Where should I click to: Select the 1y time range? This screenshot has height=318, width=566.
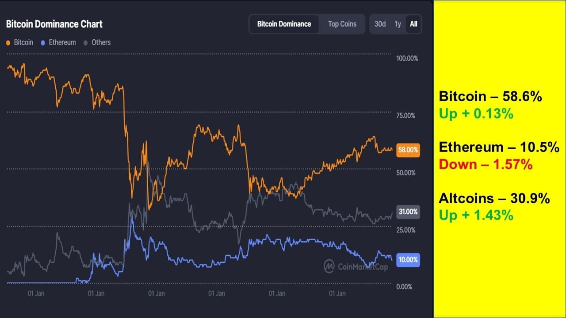click(x=398, y=24)
